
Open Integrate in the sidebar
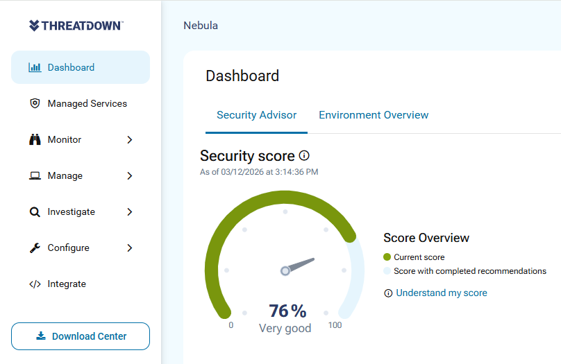click(81, 284)
